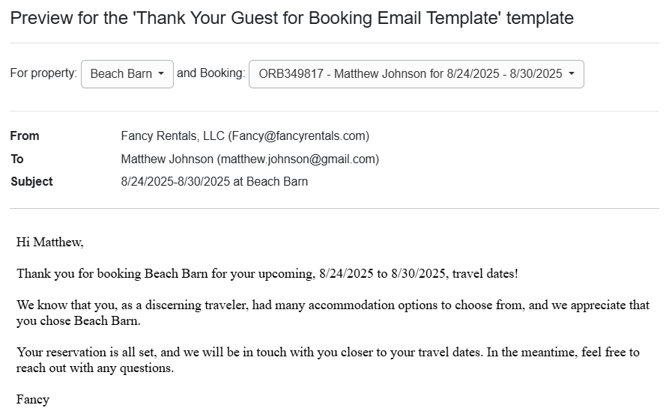Click the 'Subject' field label

coord(31,181)
